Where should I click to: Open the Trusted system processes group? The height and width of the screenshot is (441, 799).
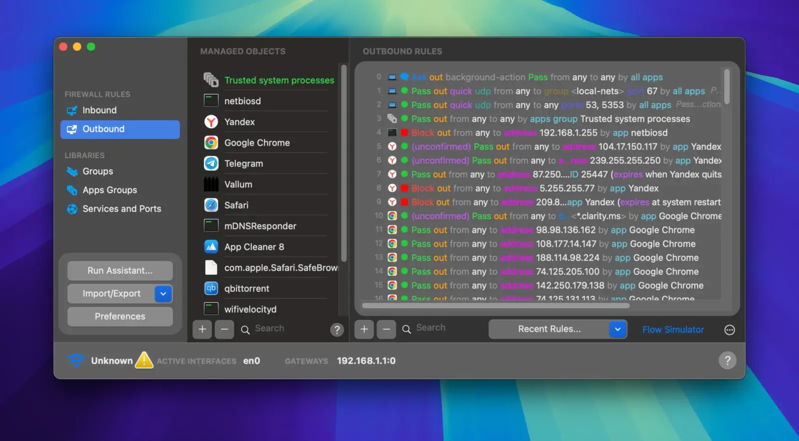click(x=279, y=80)
